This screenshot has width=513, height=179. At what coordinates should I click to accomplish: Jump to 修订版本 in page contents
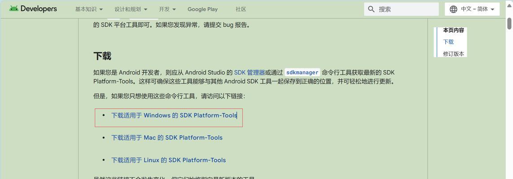pos(453,54)
